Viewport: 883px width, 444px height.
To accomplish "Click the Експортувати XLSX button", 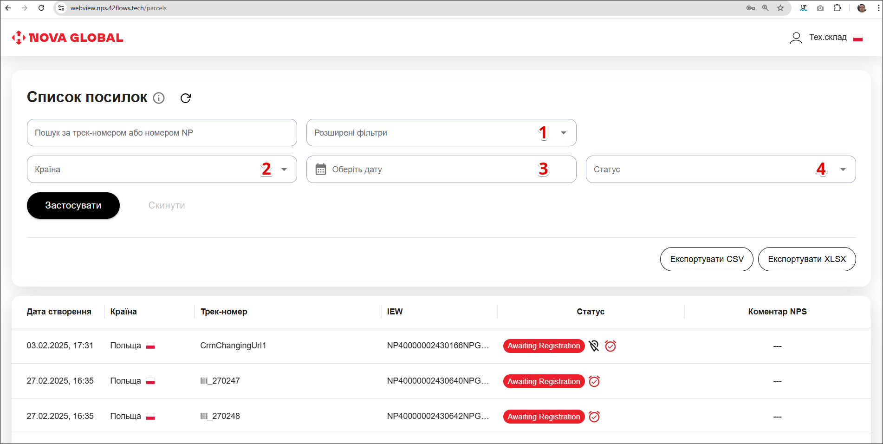I will [806, 259].
